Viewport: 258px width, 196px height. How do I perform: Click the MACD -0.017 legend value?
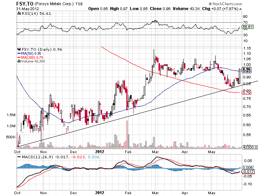tap(61, 157)
